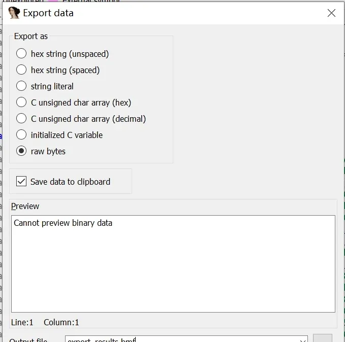Click the Preview label
Image resolution: width=345 pixels, height=342 pixels.
(25, 206)
